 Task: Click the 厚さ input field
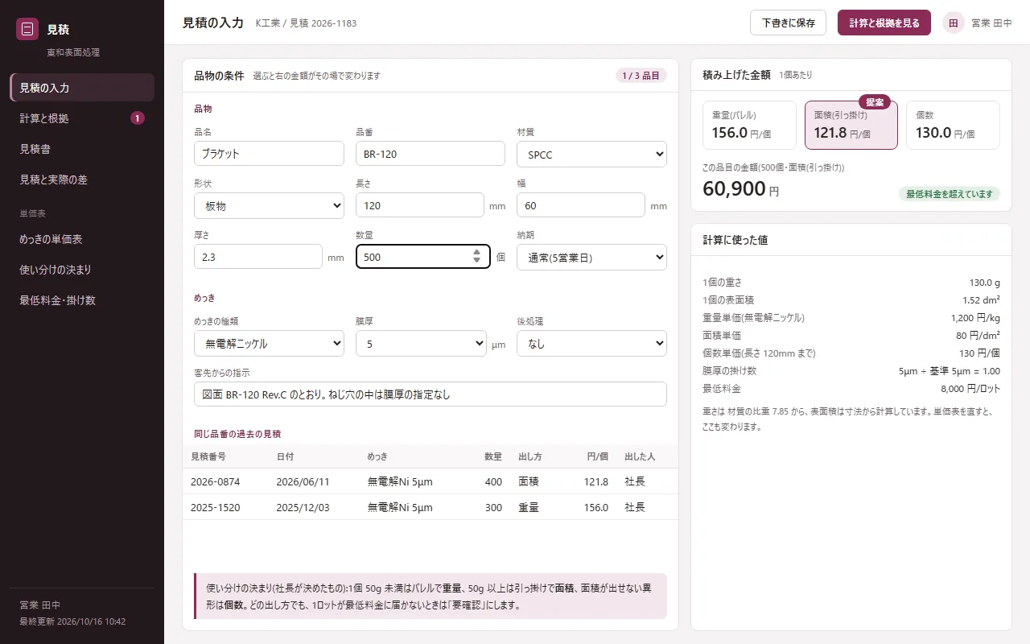coord(258,257)
